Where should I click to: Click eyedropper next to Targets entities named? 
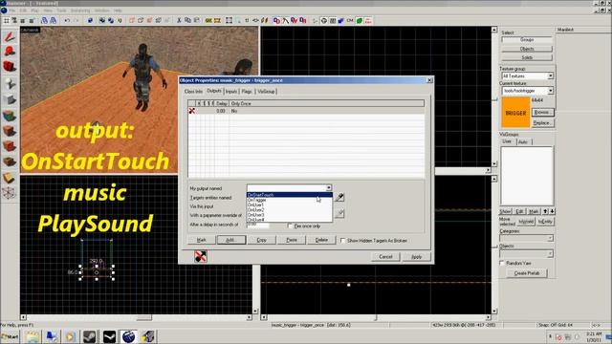point(339,198)
